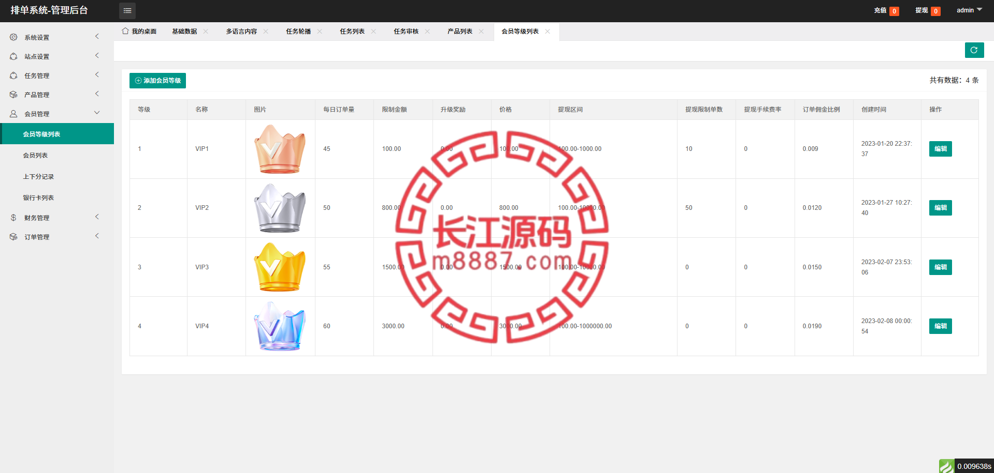This screenshot has height=473, width=994.
Task: Open the VIP3 gold crown image
Action: point(280,267)
